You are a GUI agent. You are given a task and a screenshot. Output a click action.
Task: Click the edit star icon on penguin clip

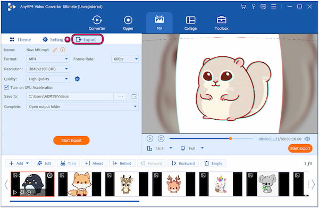[22, 193]
